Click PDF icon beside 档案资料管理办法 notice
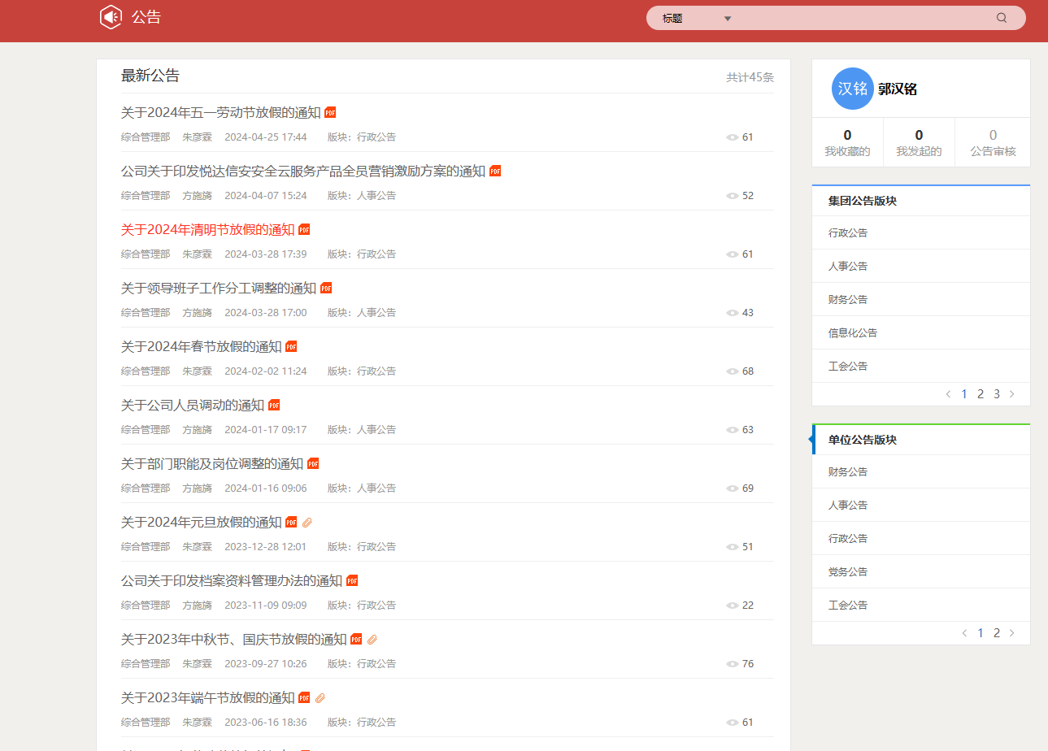This screenshot has height=751, width=1048. click(x=352, y=580)
